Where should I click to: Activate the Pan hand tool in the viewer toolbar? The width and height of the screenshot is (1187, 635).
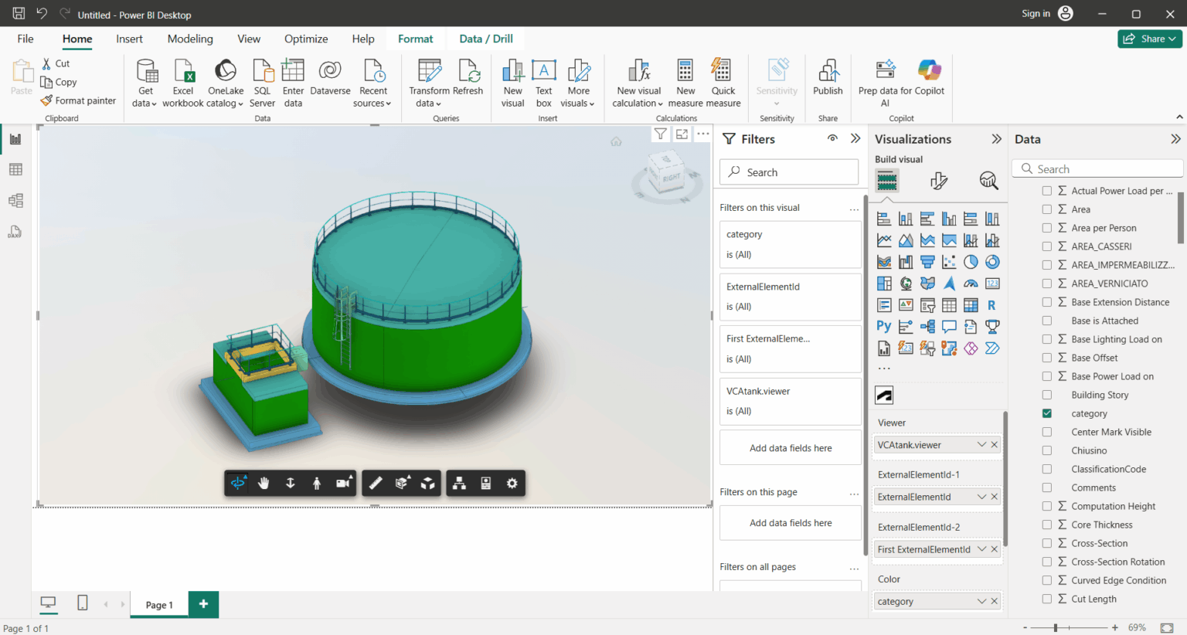click(264, 483)
